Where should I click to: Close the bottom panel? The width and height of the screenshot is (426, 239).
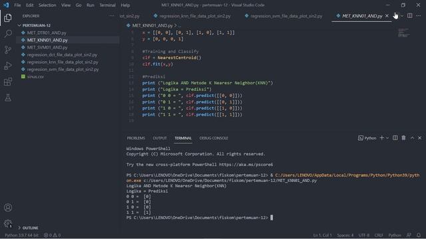[420, 138]
